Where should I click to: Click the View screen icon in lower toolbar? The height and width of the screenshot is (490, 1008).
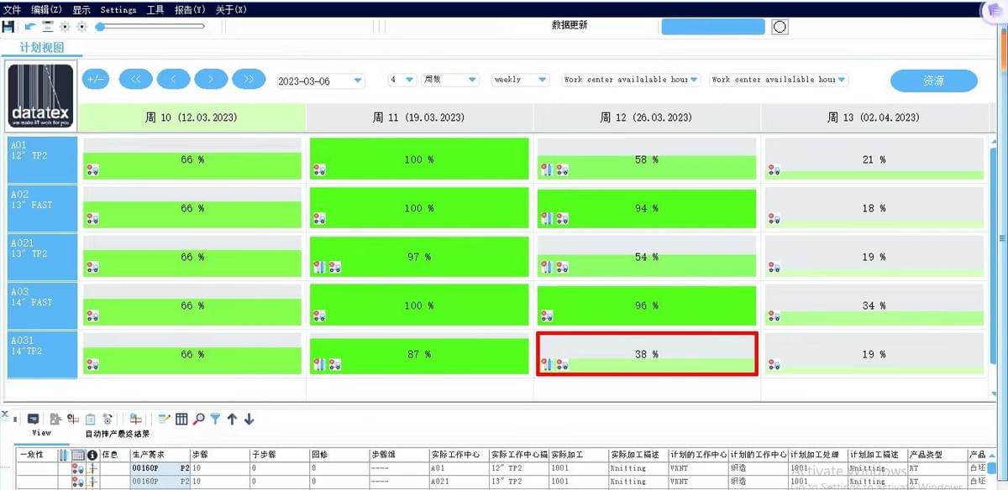33,419
